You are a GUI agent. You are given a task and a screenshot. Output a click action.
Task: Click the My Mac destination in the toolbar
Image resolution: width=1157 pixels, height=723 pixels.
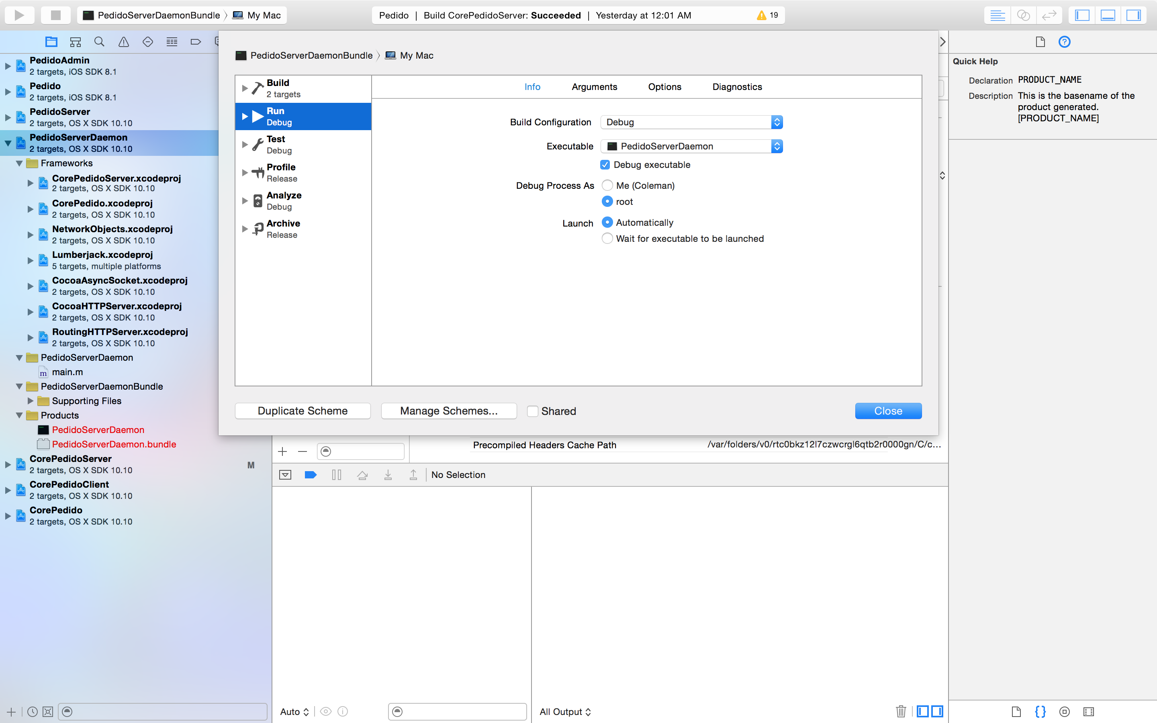pyautogui.click(x=257, y=15)
